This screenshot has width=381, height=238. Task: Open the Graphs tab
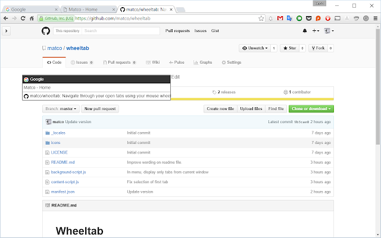203,62
